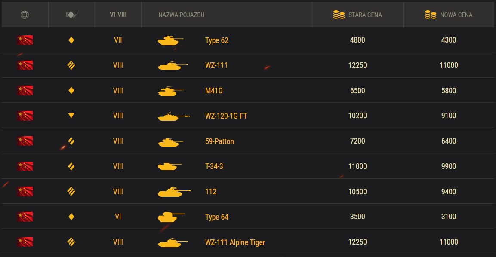Click the T-34-3 medium tank class icon
This screenshot has height=257, width=496.
[71, 166]
